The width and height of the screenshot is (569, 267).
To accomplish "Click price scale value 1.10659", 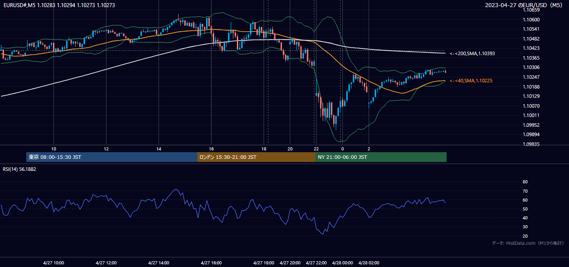I will pos(531,10).
